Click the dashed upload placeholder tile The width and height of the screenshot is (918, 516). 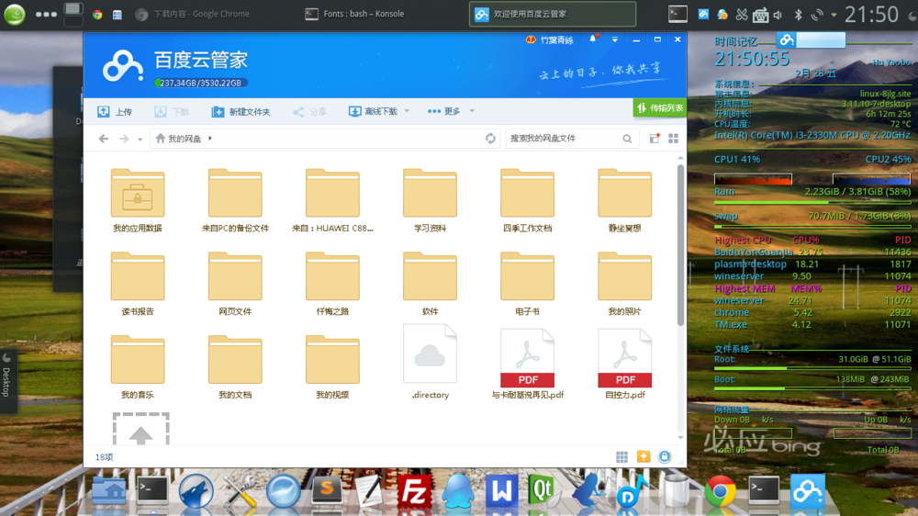click(x=140, y=429)
